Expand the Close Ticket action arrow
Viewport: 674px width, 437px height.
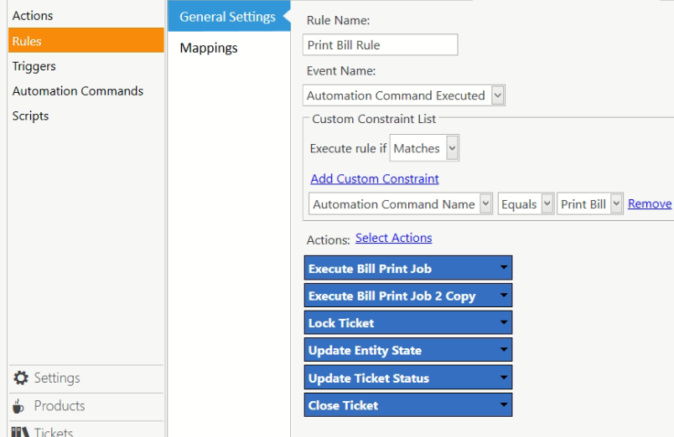tap(503, 405)
